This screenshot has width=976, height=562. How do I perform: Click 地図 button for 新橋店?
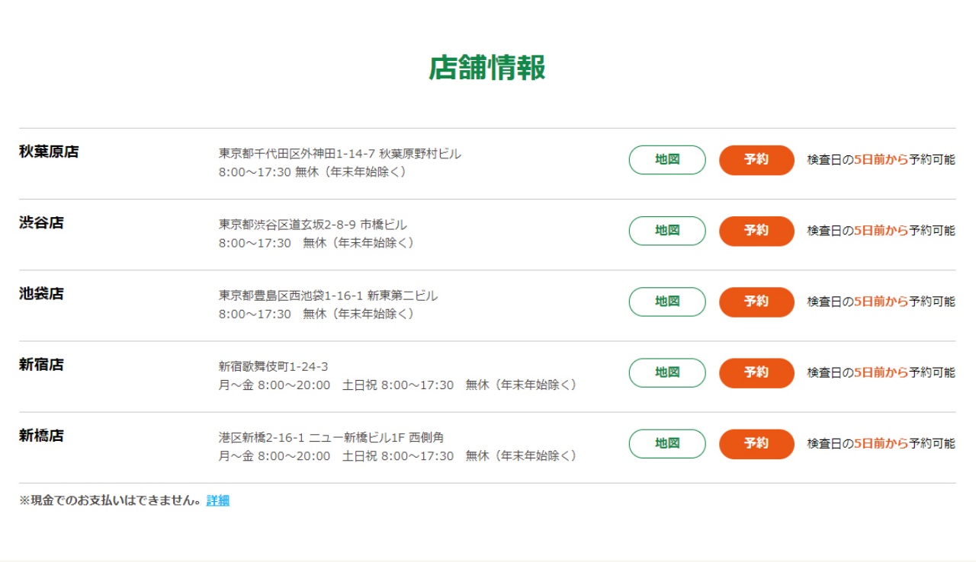667,443
